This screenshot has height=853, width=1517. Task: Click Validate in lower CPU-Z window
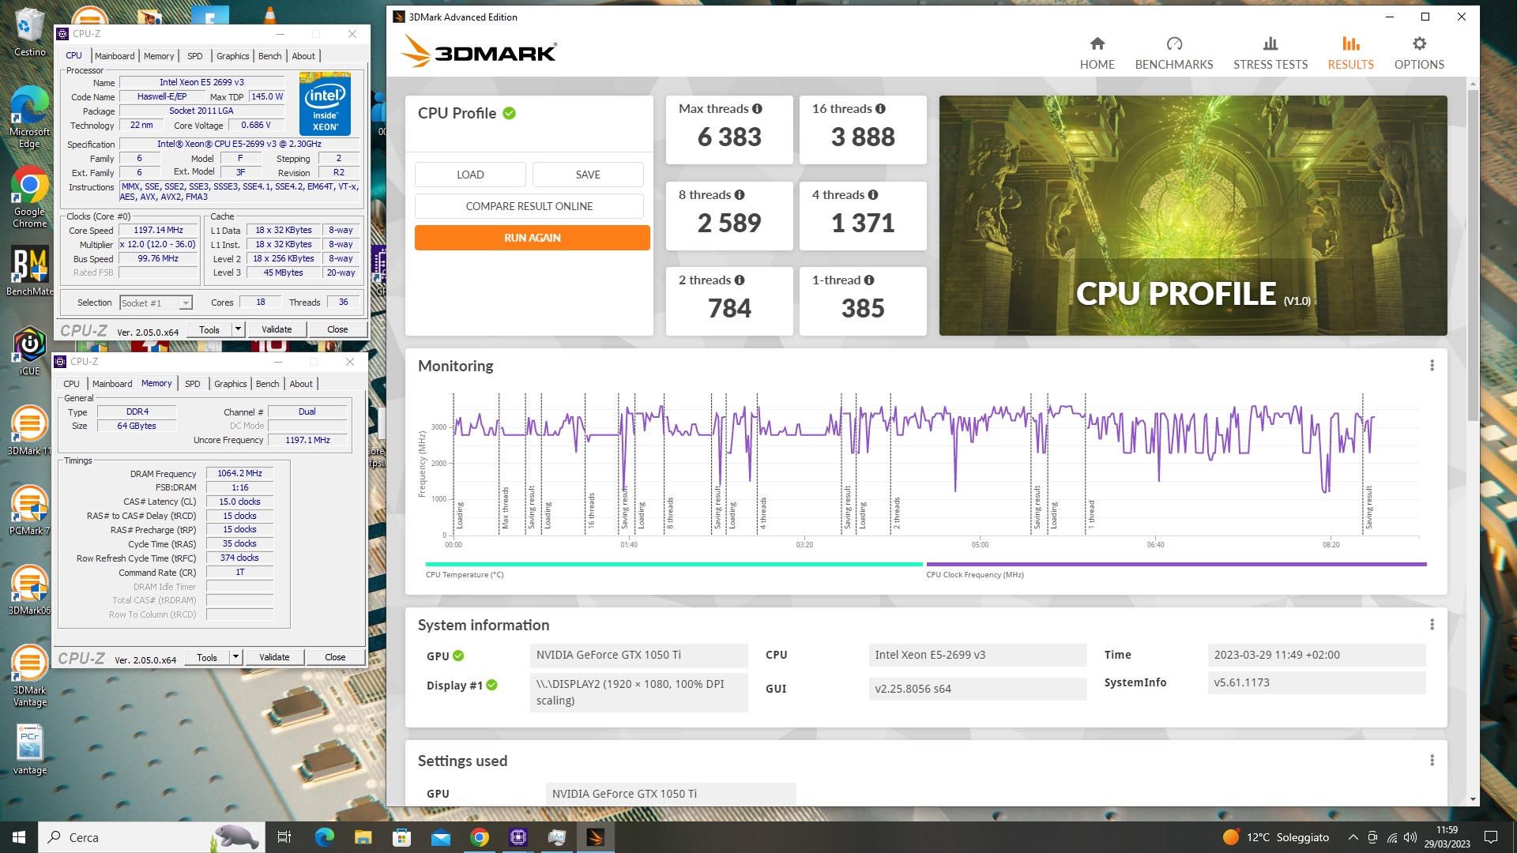coord(274,657)
